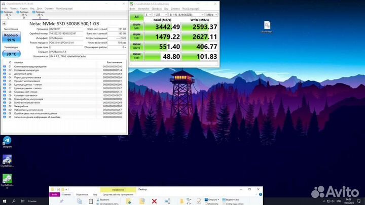Start the RND4K Q32T1 benchmark test
This screenshot has width=365, height=205.
[136, 47]
